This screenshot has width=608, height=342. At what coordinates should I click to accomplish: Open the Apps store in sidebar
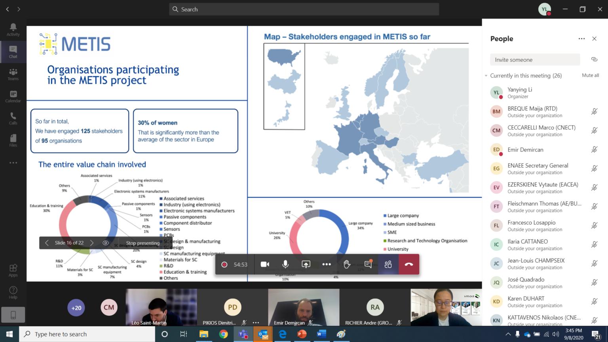pyautogui.click(x=13, y=270)
